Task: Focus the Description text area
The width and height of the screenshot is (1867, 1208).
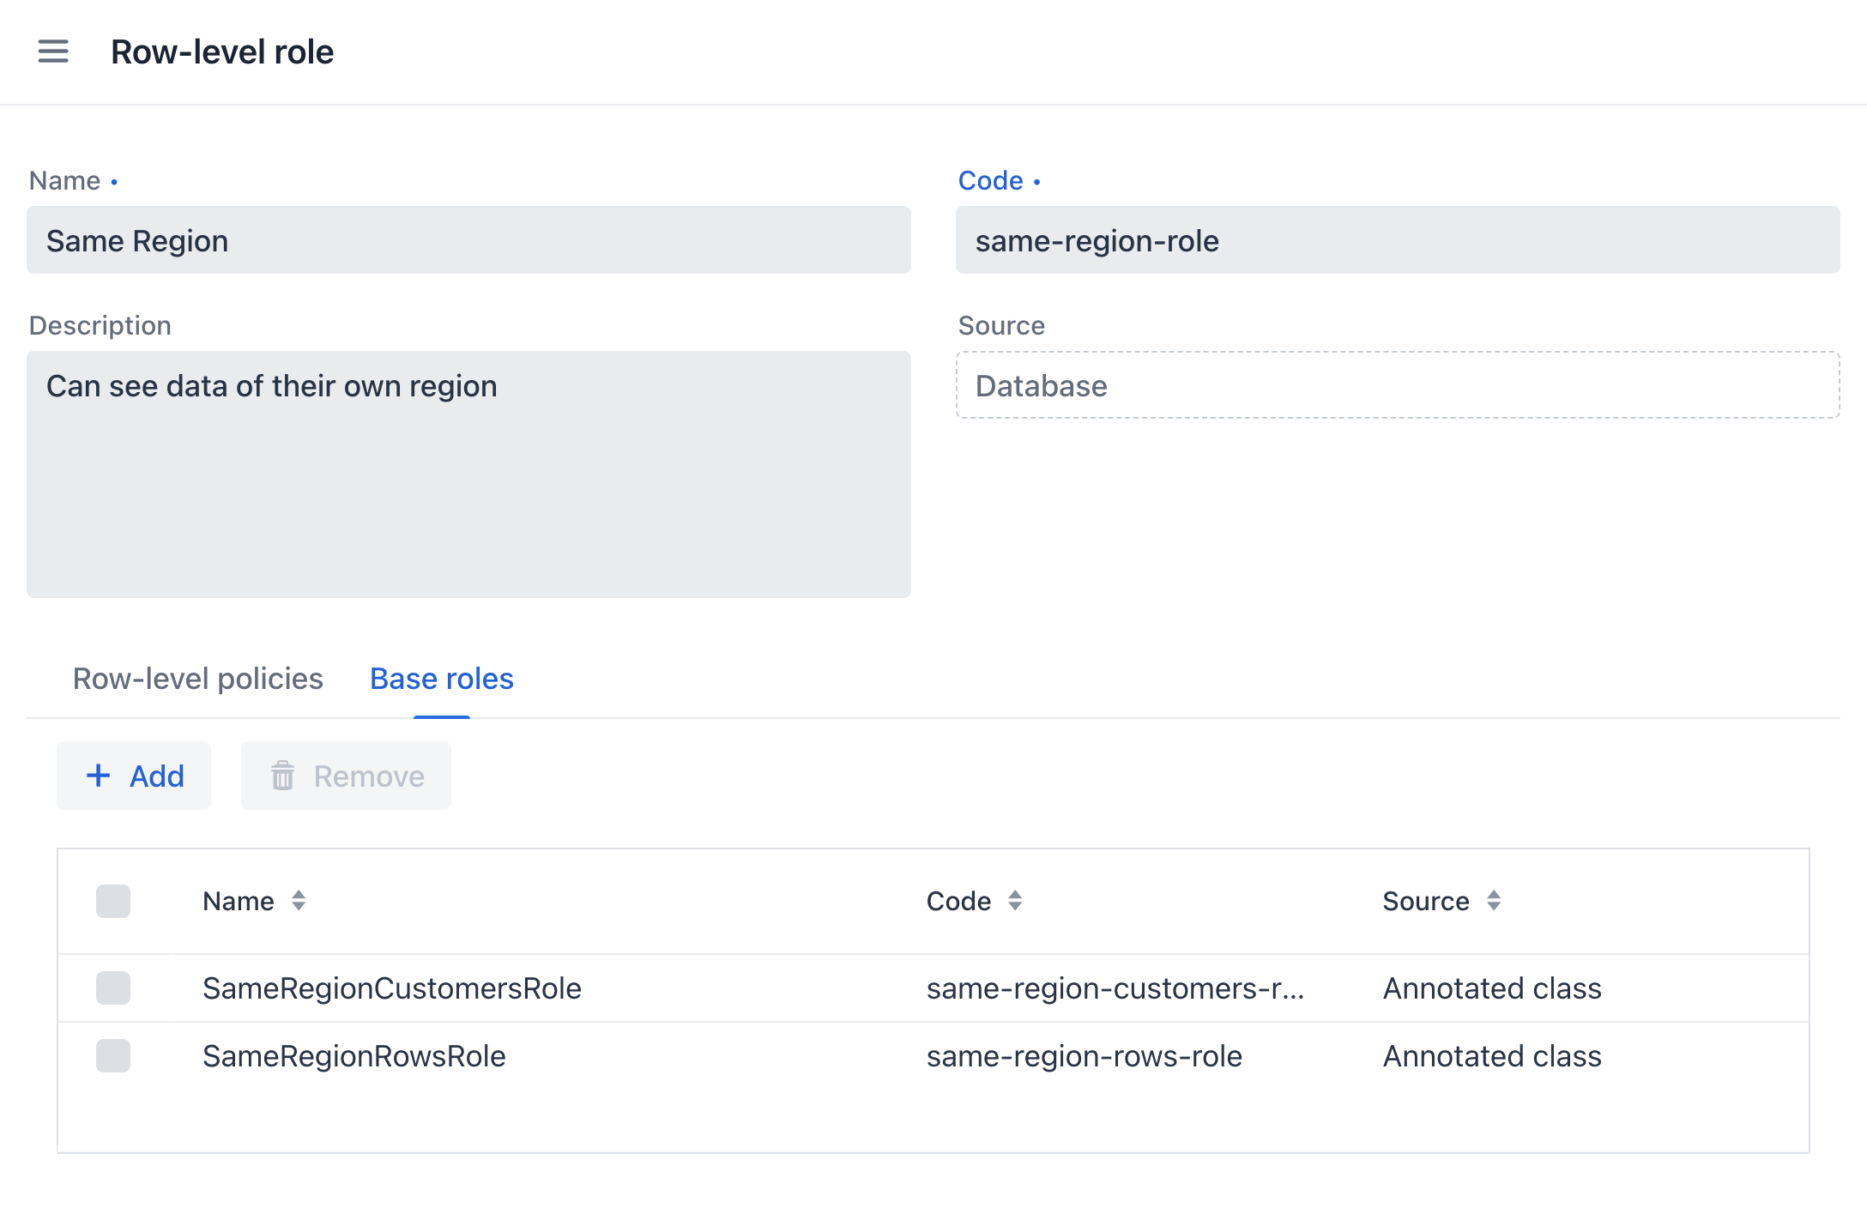Action: (468, 474)
